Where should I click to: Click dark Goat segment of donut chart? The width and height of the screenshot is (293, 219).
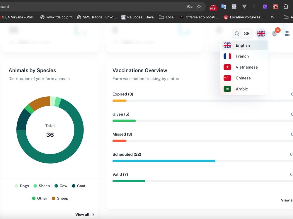[23, 121]
